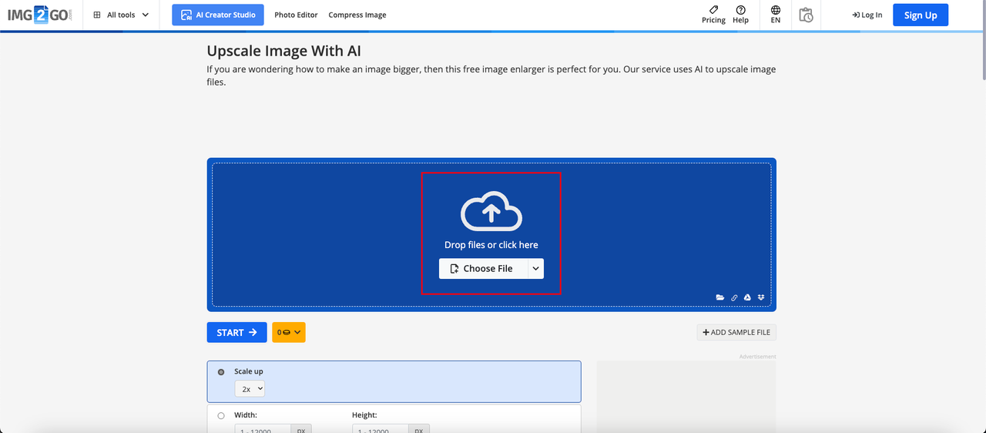Go to Photo Editor
The height and width of the screenshot is (433, 986).
point(296,15)
